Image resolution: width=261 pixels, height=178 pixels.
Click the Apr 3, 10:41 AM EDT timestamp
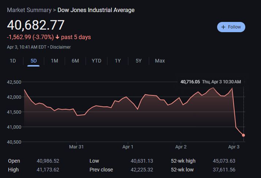(27, 47)
